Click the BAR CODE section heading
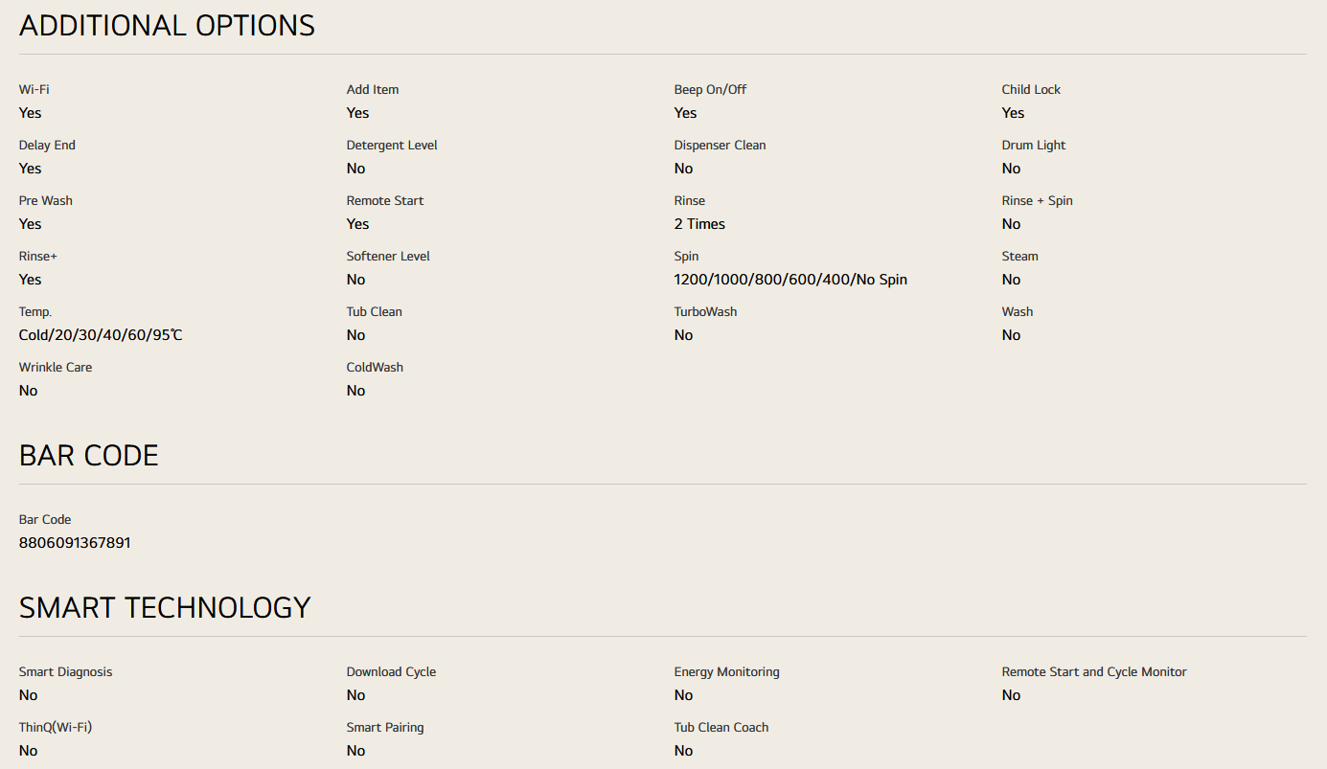 [89, 456]
